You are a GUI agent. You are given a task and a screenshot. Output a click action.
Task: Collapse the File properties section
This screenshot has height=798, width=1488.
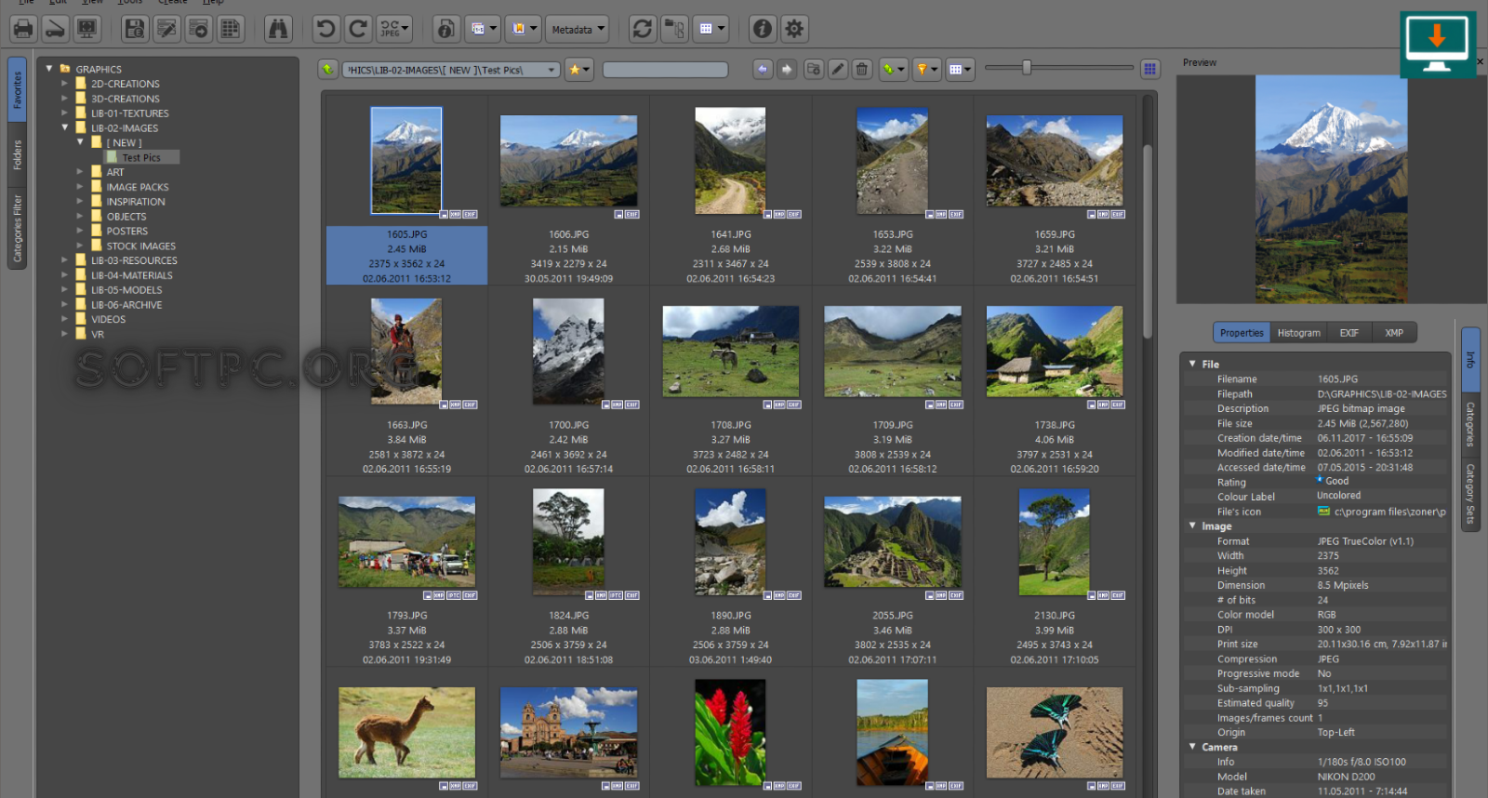point(1193,364)
